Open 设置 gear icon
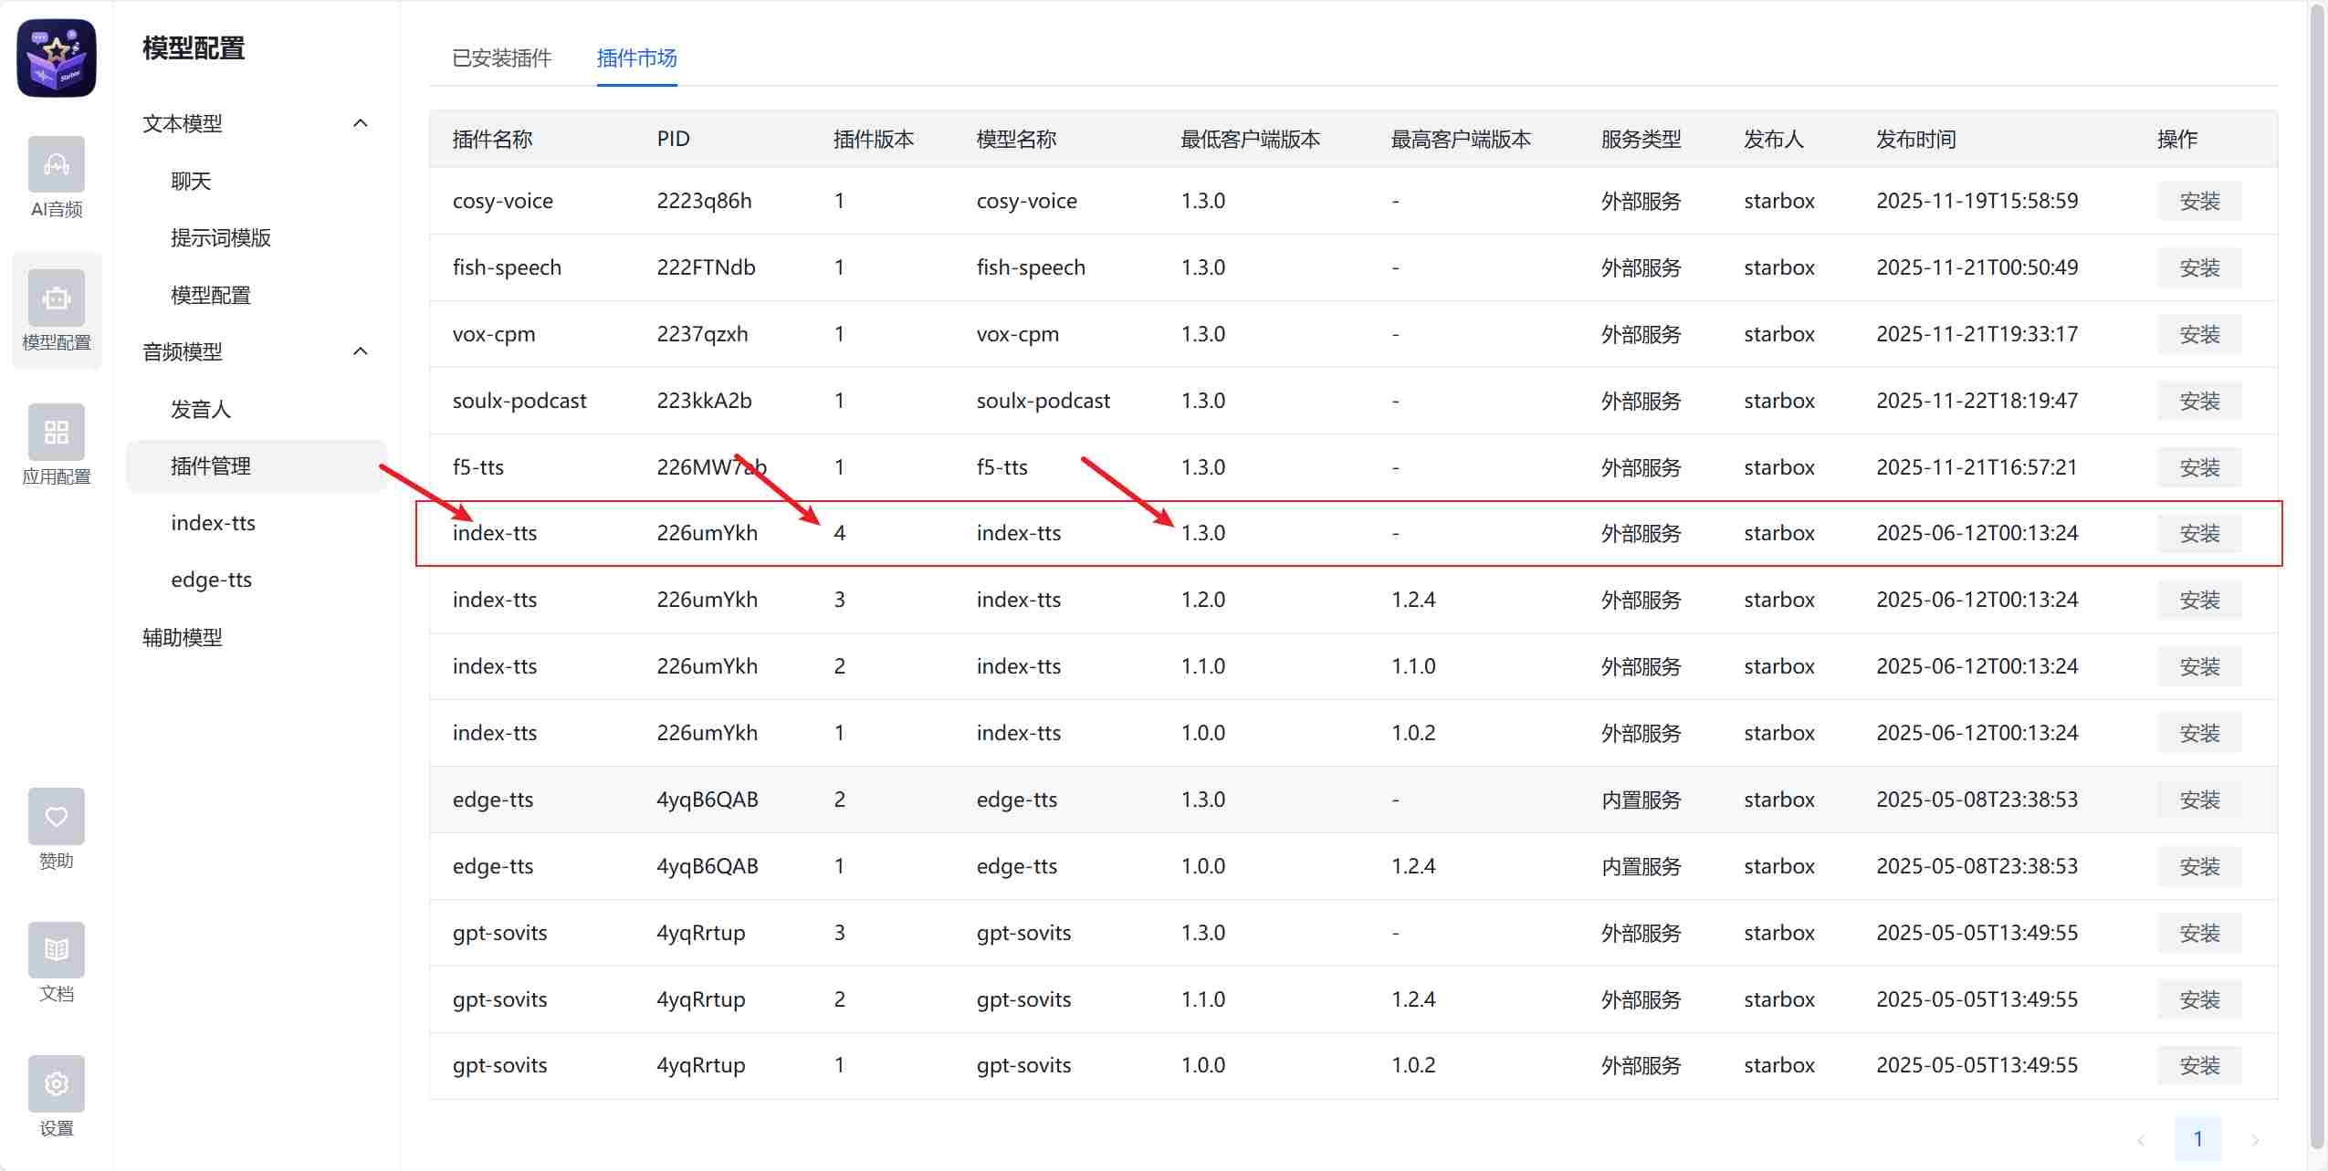Image resolution: width=2328 pixels, height=1171 pixels. (57, 1083)
